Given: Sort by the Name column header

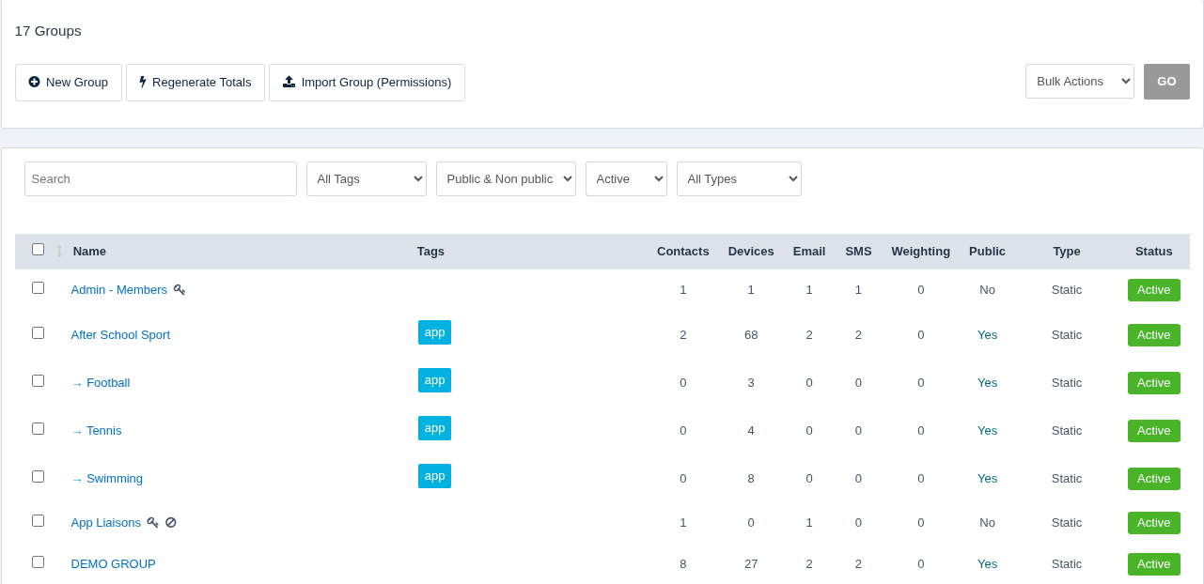Looking at the screenshot, I should (89, 252).
